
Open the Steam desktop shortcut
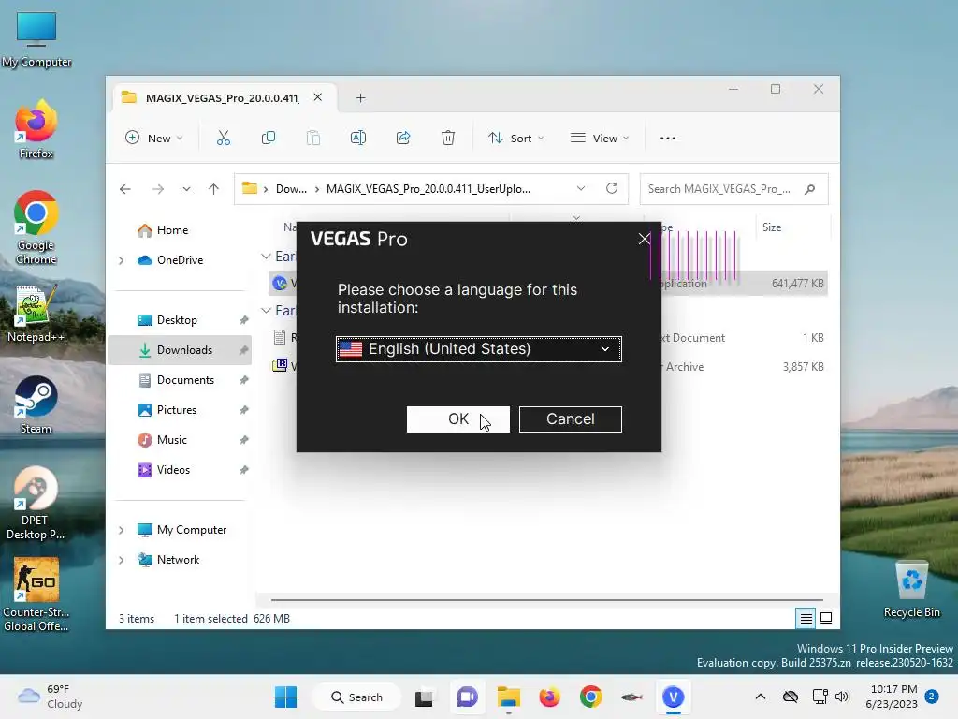[36, 404]
